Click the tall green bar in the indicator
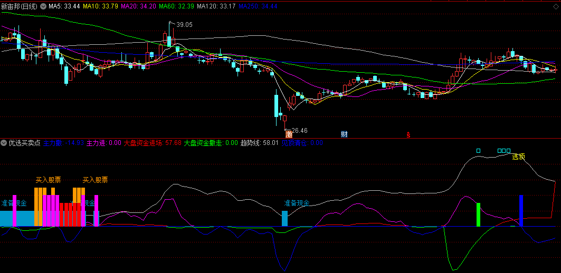The image size is (561, 273). [x=478, y=214]
